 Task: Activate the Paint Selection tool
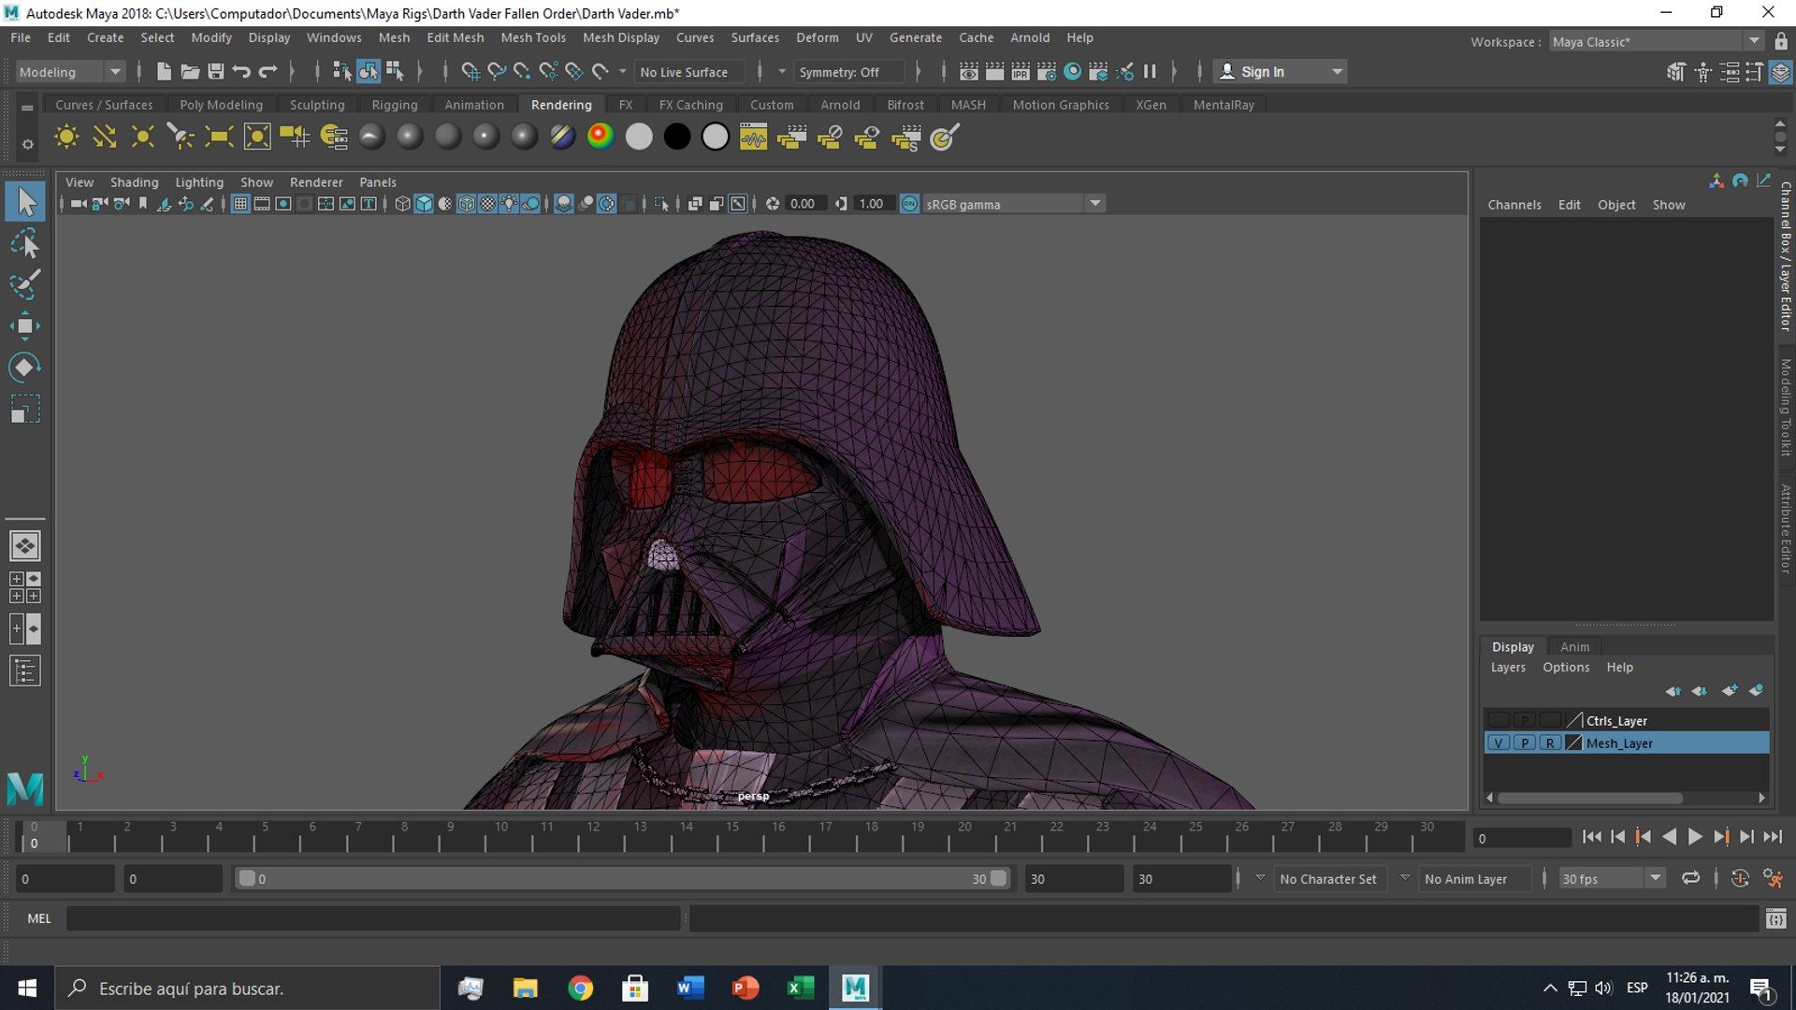(x=25, y=284)
